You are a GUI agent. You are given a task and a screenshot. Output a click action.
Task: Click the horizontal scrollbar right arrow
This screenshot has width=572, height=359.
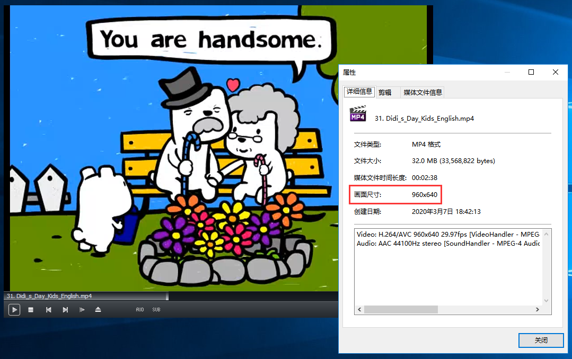click(x=538, y=309)
